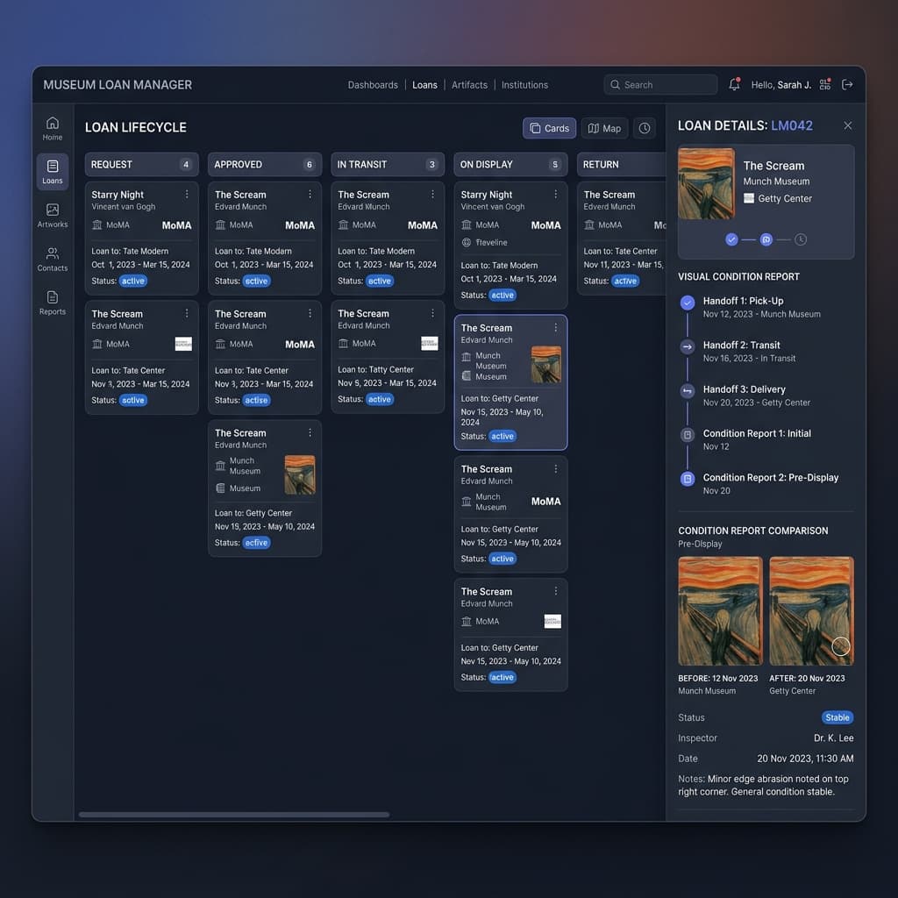The width and height of the screenshot is (898, 898).
Task: Select Handoff 1: Pick-Up timeline step
Action: click(743, 301)
